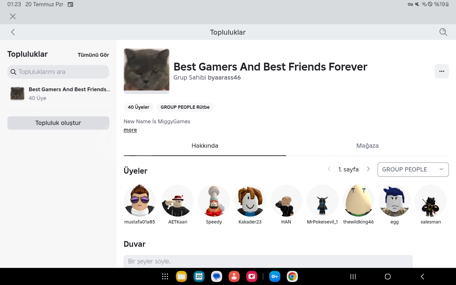Click the salesman username text
The width and height of the screenshot is (456, 285).
(431, 222)
